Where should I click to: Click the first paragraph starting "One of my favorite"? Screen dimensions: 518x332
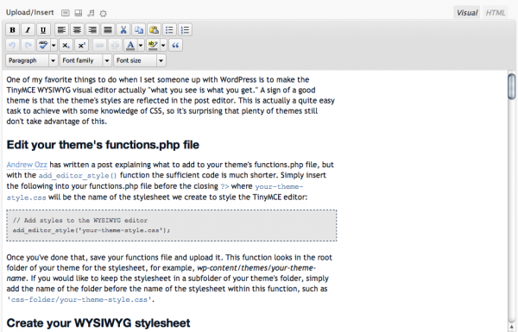(171, 100)
